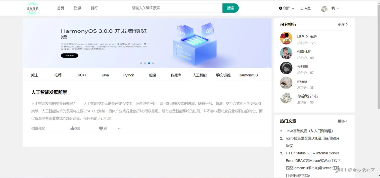Open the 资源 nav item

(x=77, y=8)
